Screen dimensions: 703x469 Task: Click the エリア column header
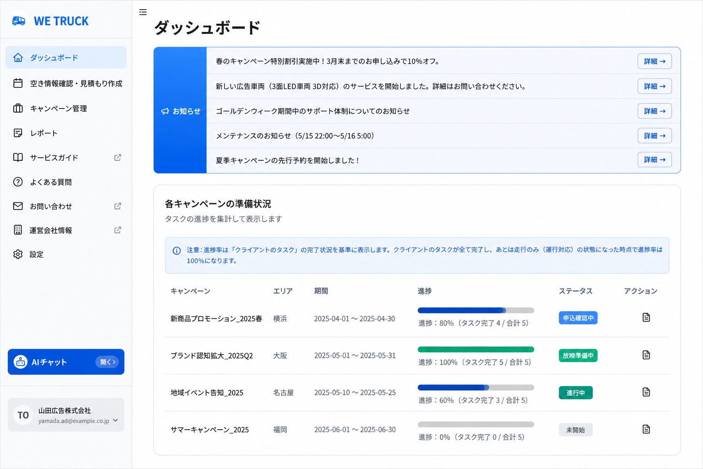(x=283, y=291)
